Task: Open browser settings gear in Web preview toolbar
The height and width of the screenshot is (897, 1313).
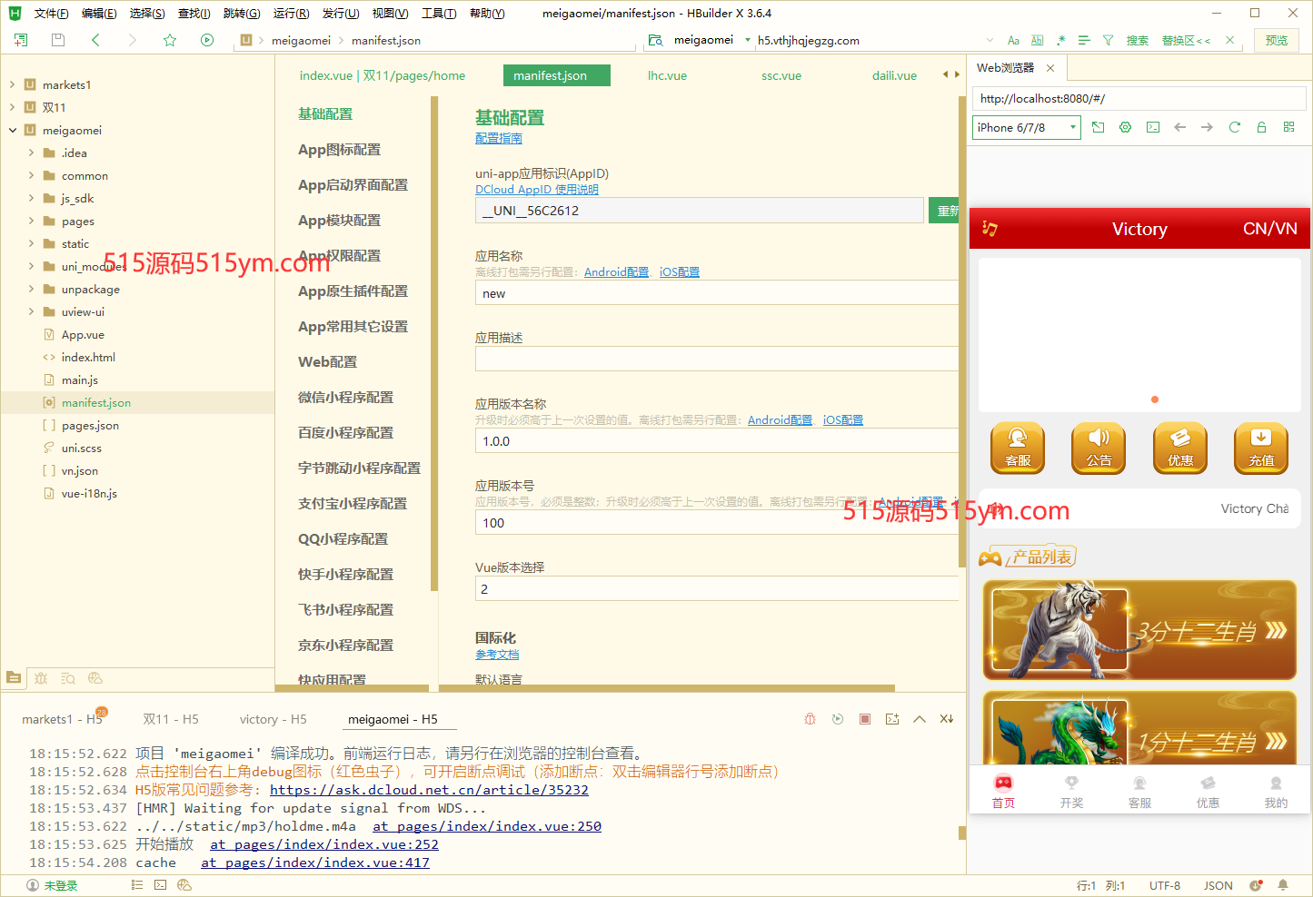Action: [x=1125, y=127]
